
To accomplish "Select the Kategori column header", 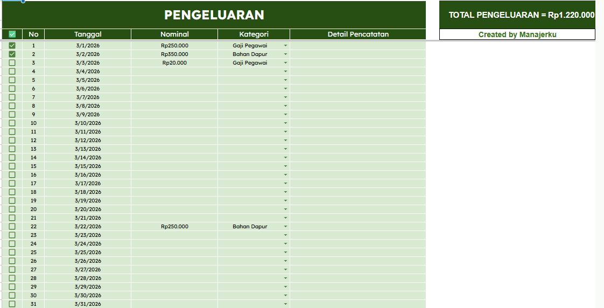I will point(254,34).
